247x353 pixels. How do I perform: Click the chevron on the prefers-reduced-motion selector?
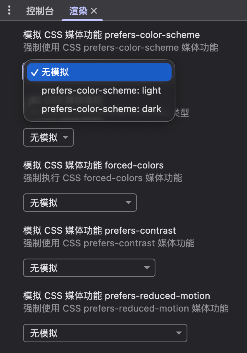coord(179,333)
